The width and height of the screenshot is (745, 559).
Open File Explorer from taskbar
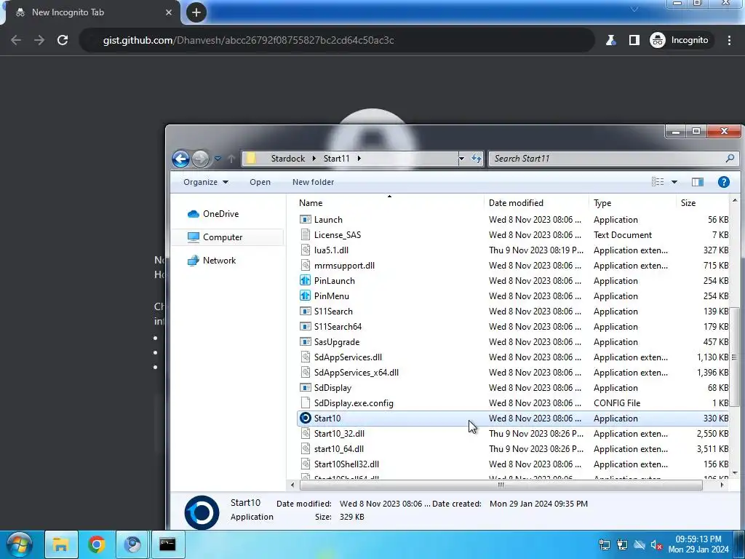click(61, 544)
